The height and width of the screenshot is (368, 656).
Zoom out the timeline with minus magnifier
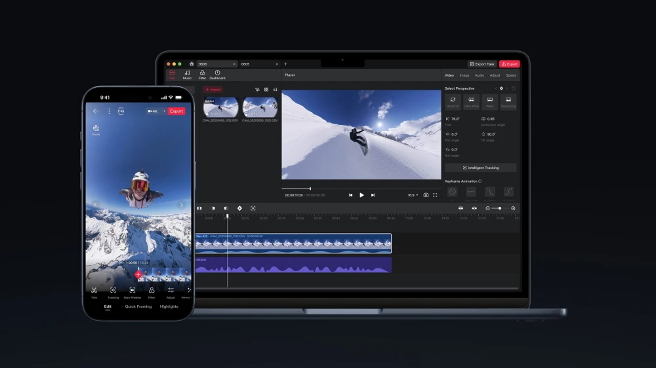tap(488, 208)
